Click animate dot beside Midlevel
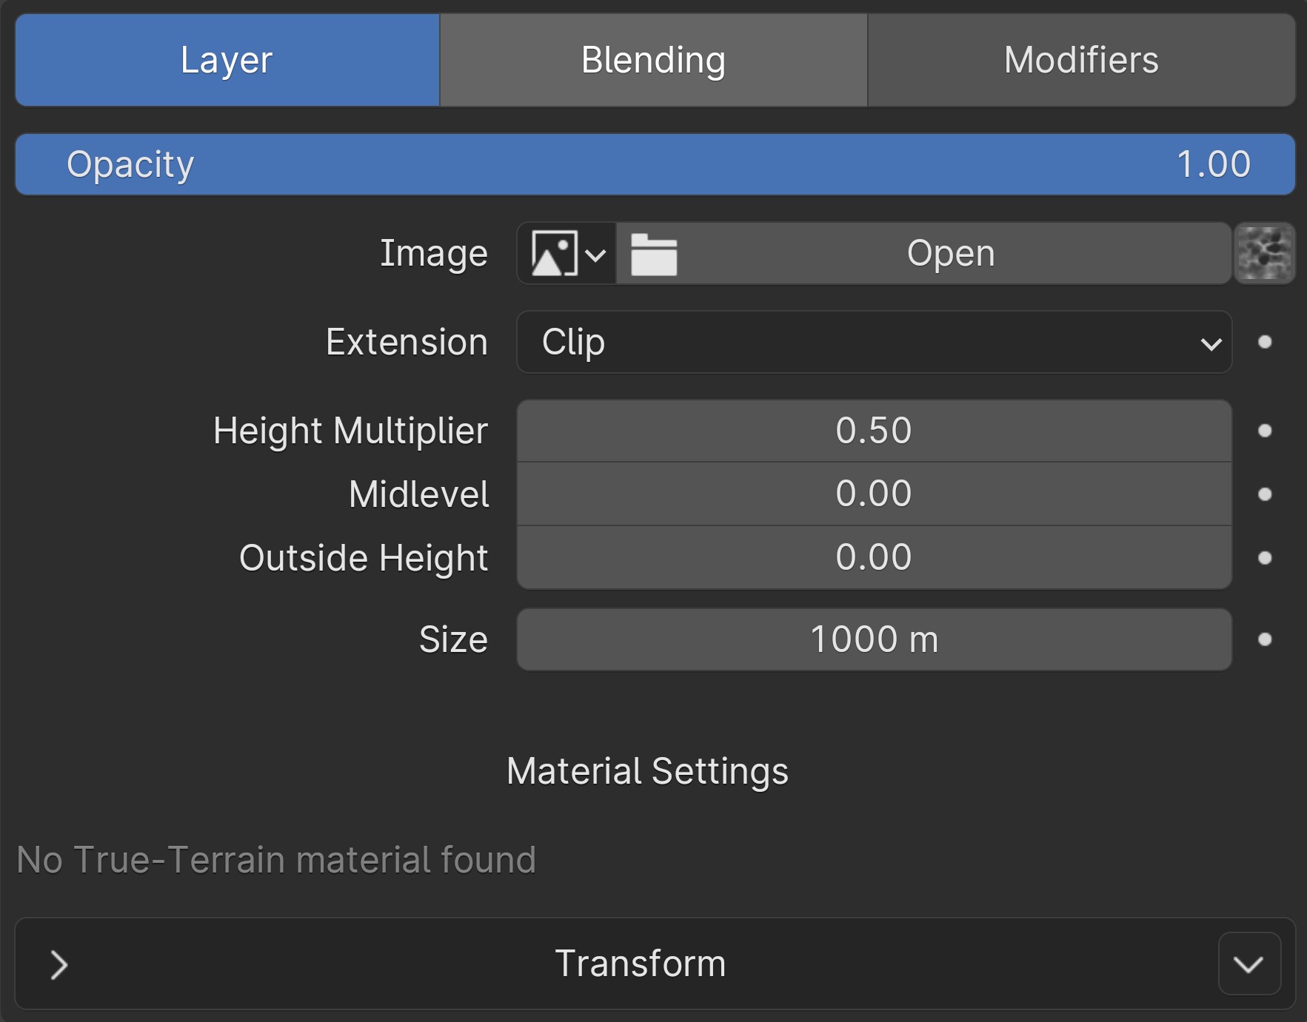Screen dimensions: 1307x1022 (1265, 494)
